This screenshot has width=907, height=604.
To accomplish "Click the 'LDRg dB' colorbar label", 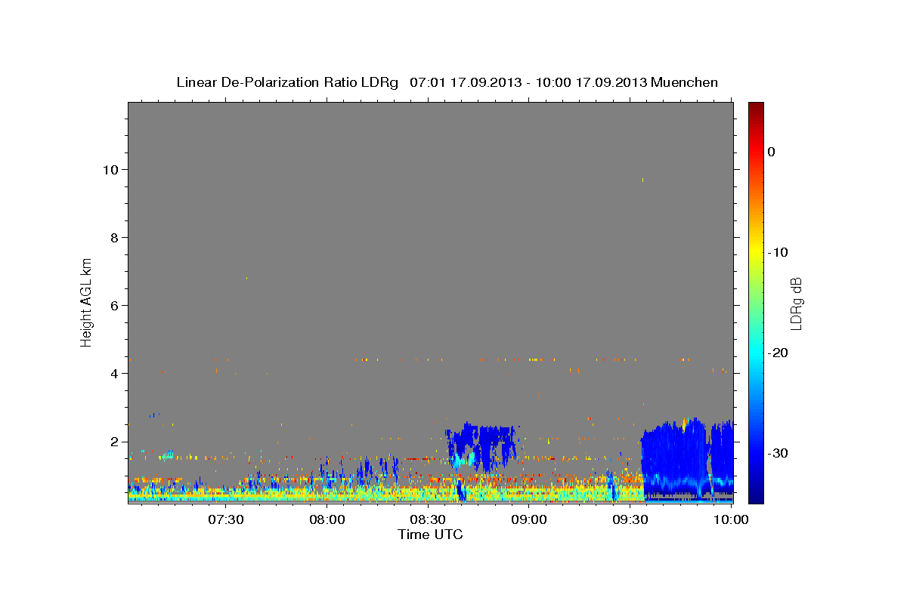I will [796, 304].
